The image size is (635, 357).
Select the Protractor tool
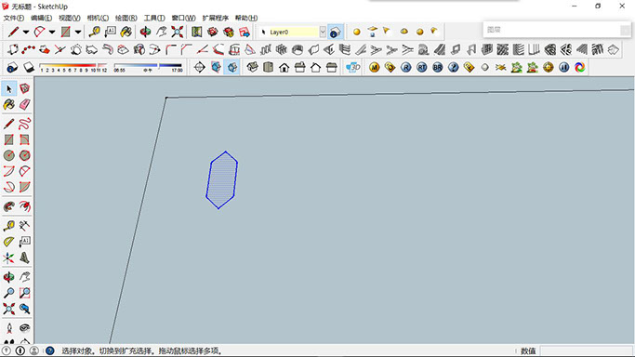pos(9,242)
